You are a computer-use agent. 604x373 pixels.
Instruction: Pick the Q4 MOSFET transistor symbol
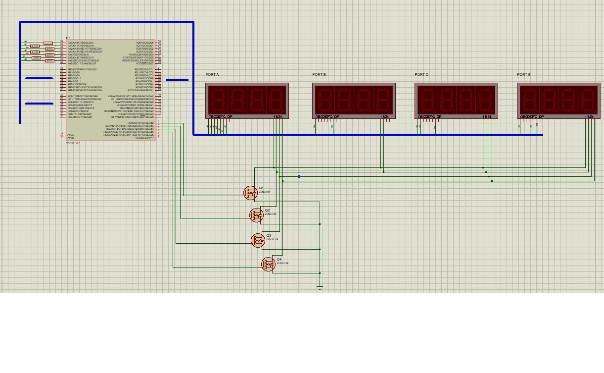pos(268,265)
